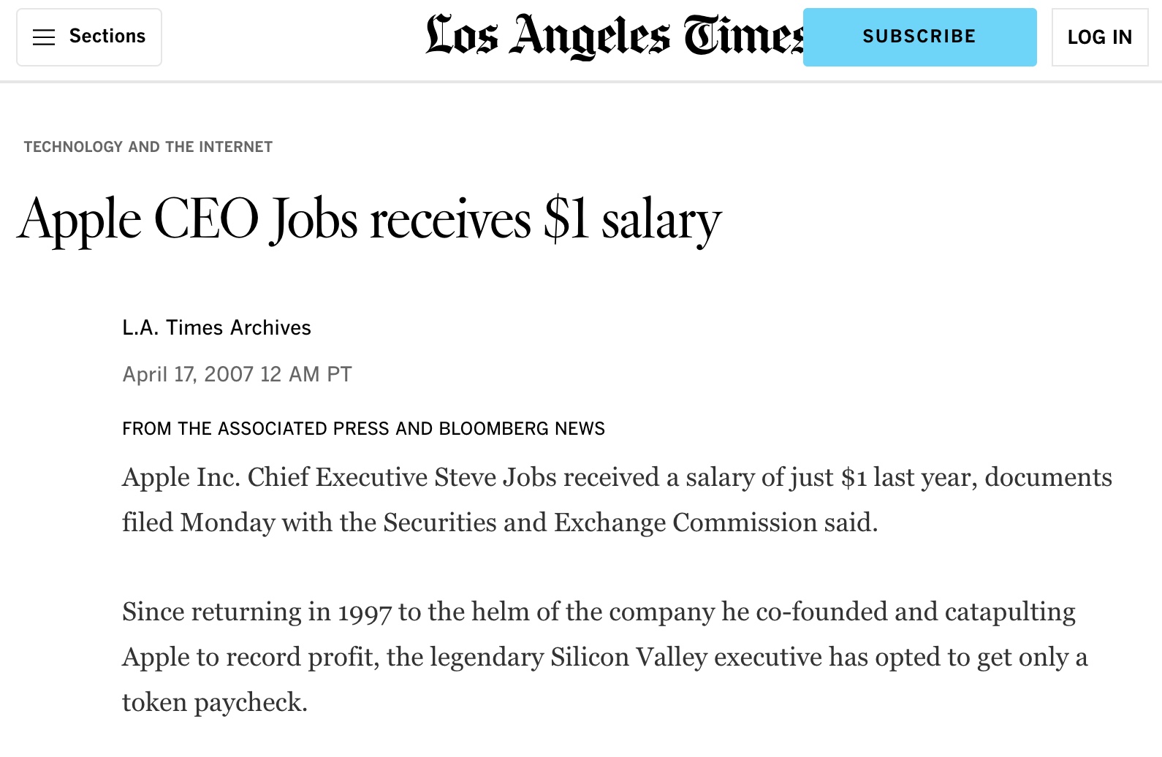This screenshot has width=1162, height=757.
Task: Click the word "documents" in first paragraph
Action: point(1048,477)
